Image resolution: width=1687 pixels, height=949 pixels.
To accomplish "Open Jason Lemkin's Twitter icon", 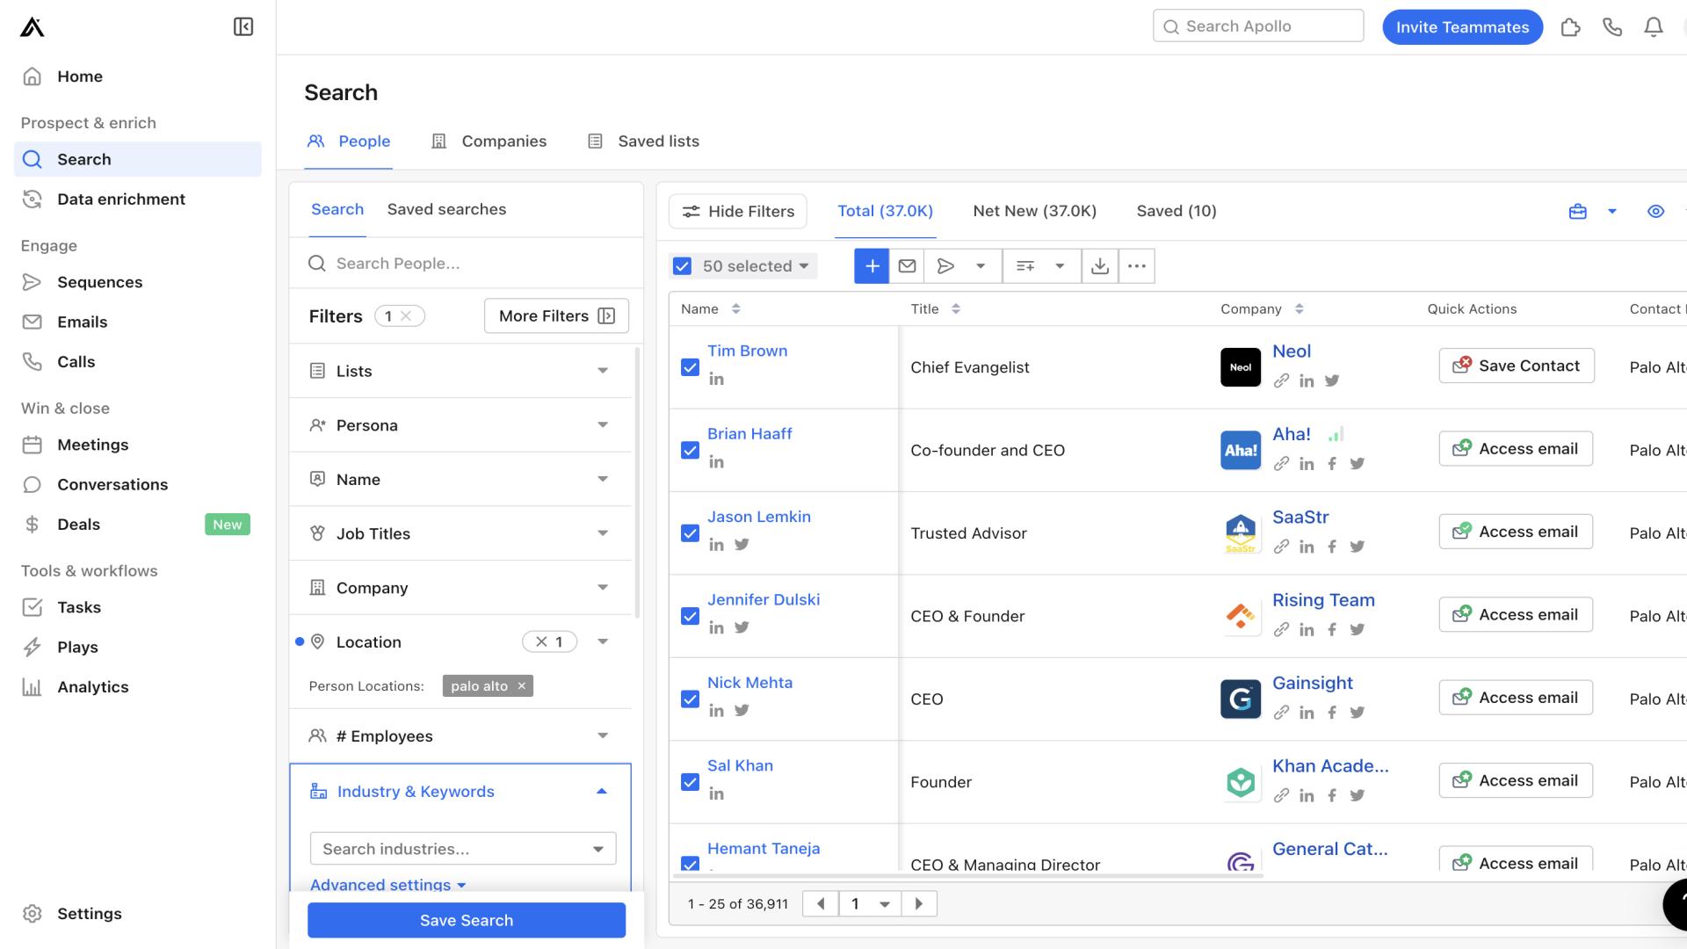I will click(742, 545).
